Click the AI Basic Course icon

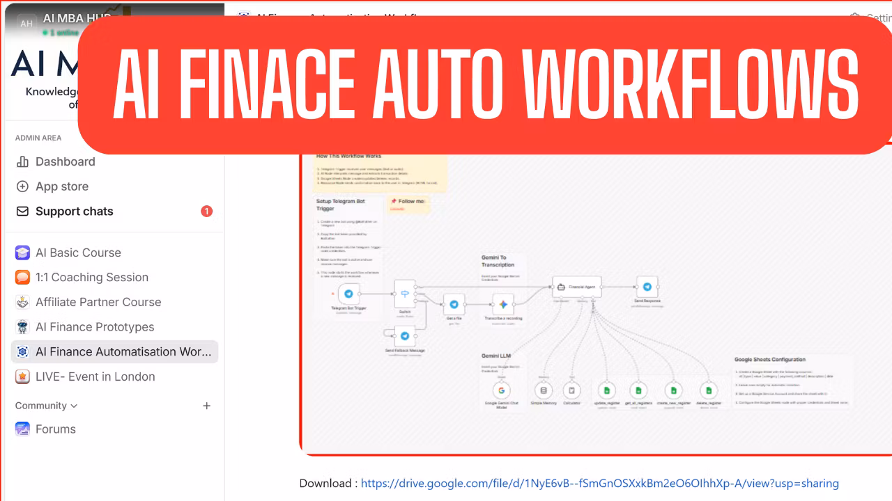pyautogui.click(x=23, y=253)
